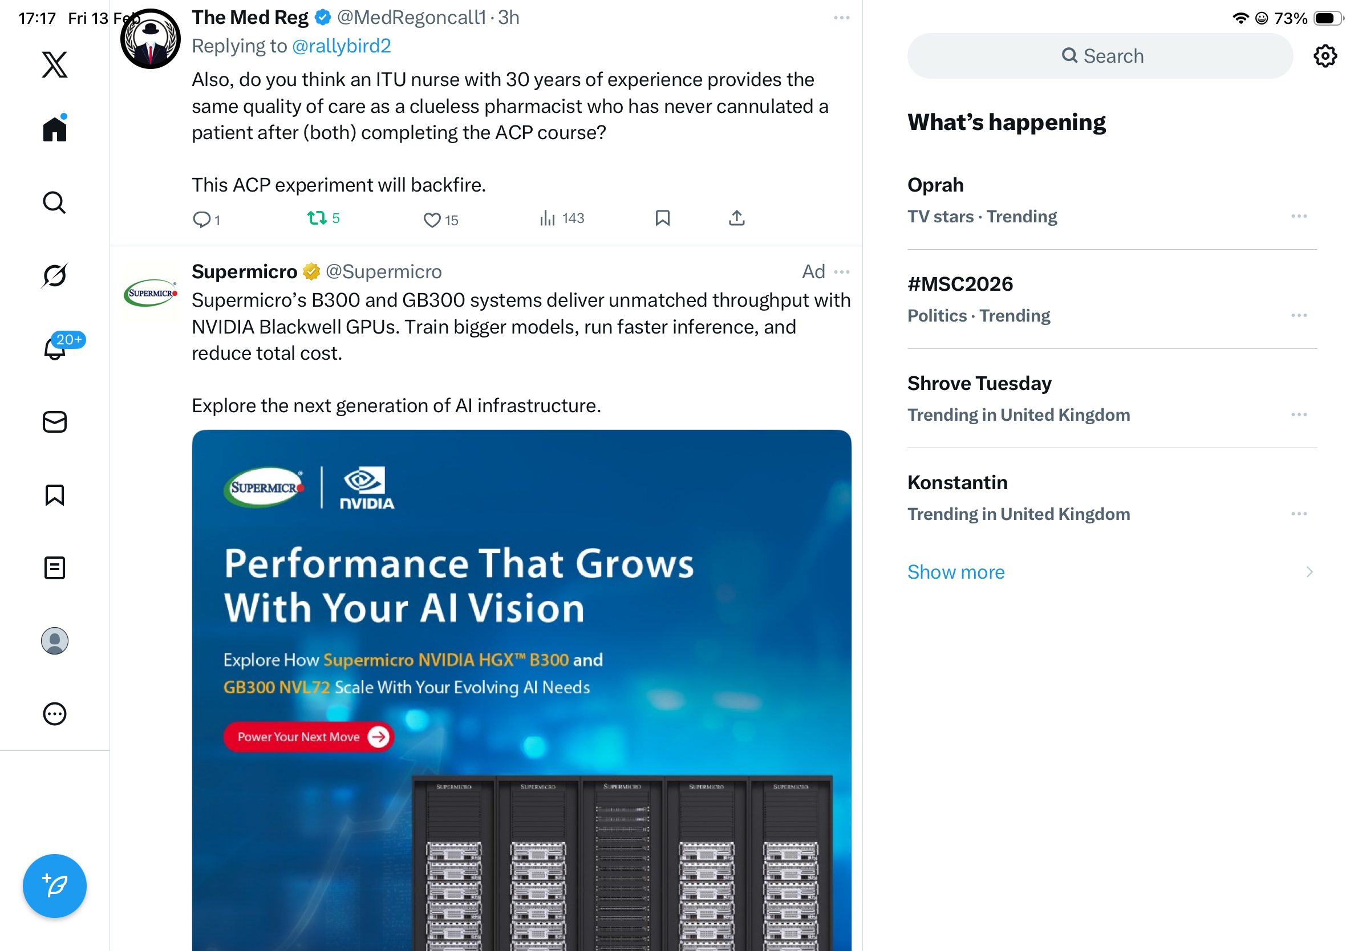Undo repost on The Med Reg's post
Viewport: 1362px width, 951px height.
pyautogui.click(x=317, y=218)
